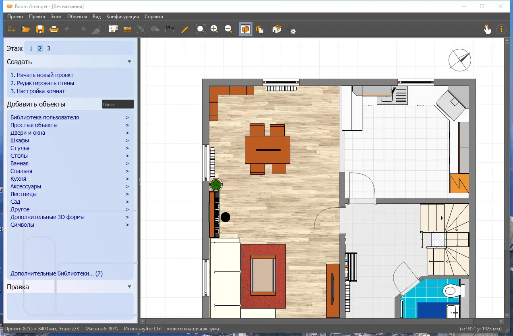
Task: Open the Конфигурация menu
Action: point(122,17)
